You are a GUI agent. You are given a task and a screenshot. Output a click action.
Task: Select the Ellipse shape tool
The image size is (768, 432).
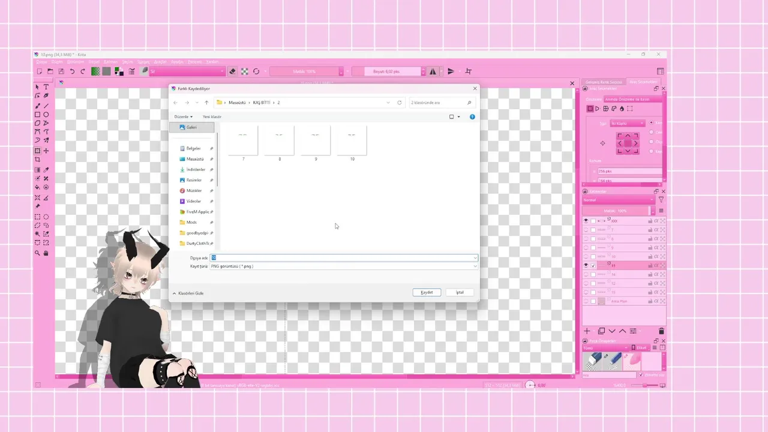point(46,115)
